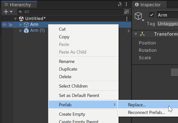Expand the Arm (1) prefab children

[x=20, y=31]
